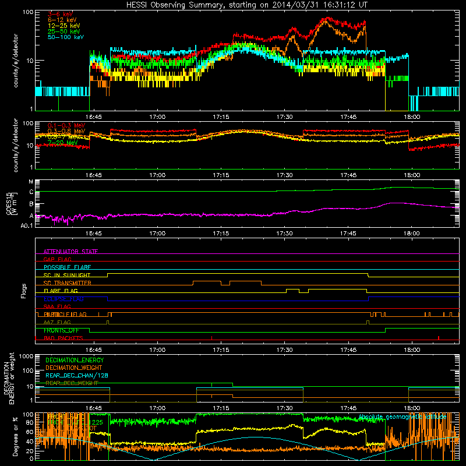Select the SC_TRANSMITTER flag label
The image size is (466, 466).
pyautogui.click(x=67, y=283)
